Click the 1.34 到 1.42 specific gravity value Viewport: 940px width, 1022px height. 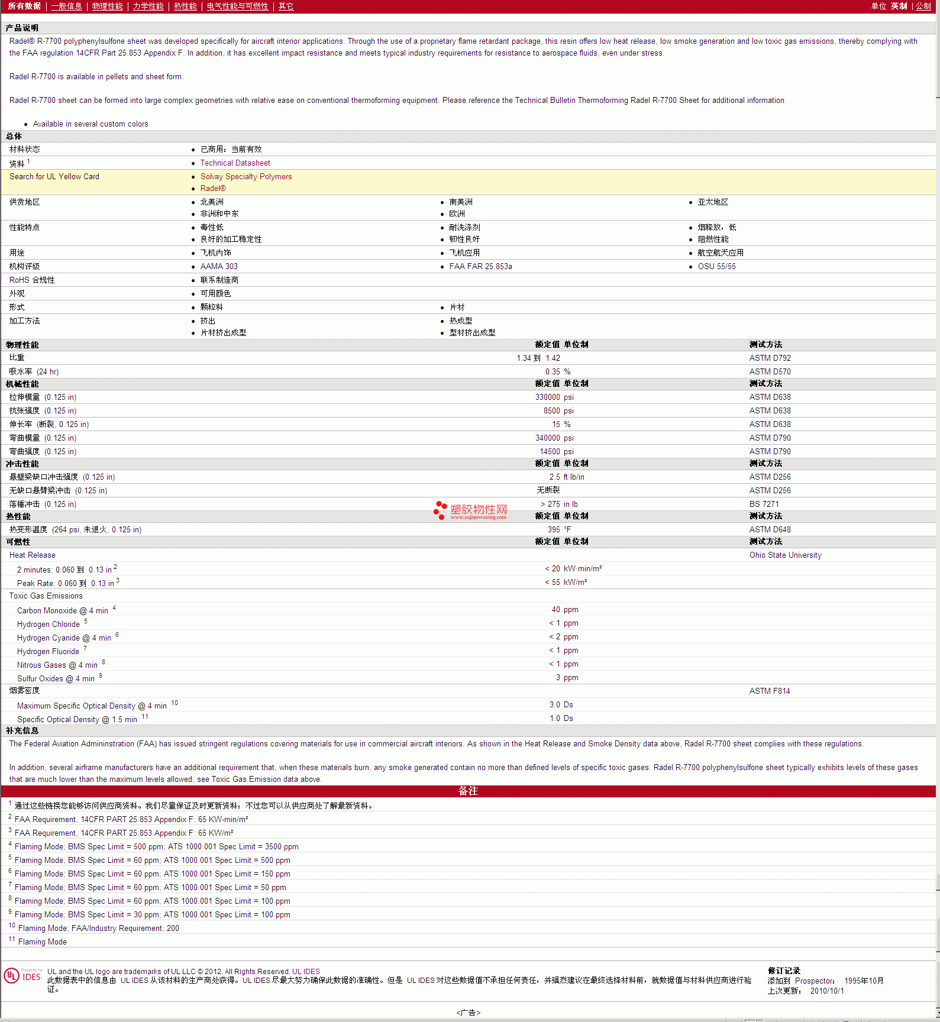538,358
